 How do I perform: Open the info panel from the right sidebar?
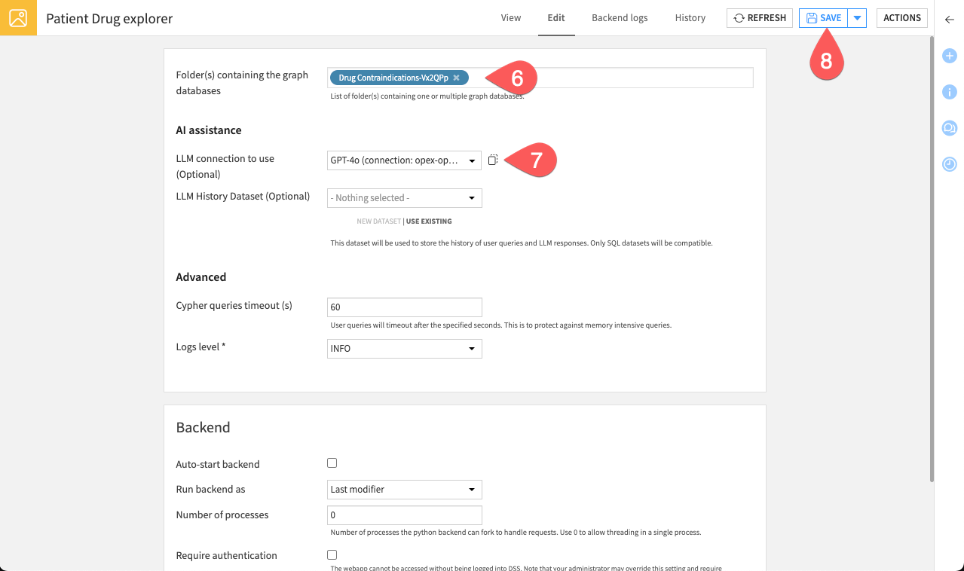(949, 92)
